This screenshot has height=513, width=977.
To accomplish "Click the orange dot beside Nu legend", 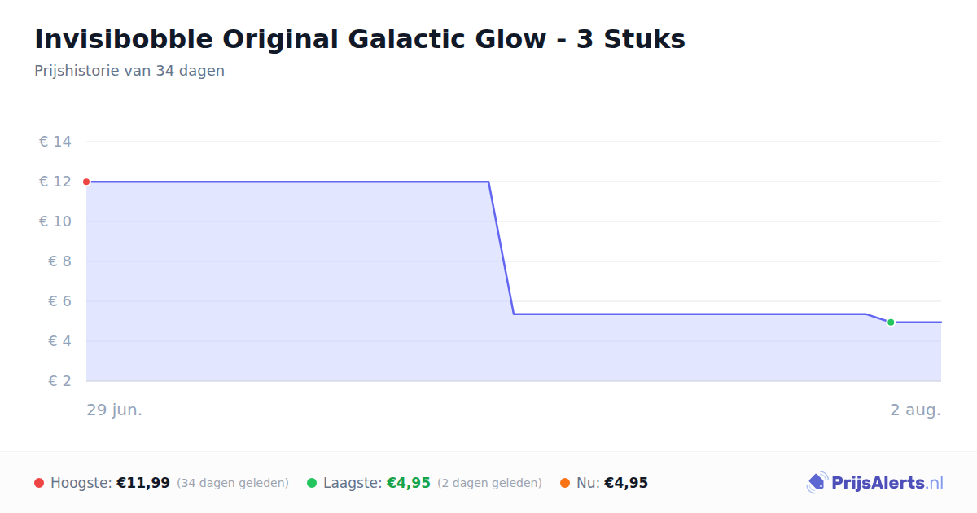I will (x=565, y=483).
